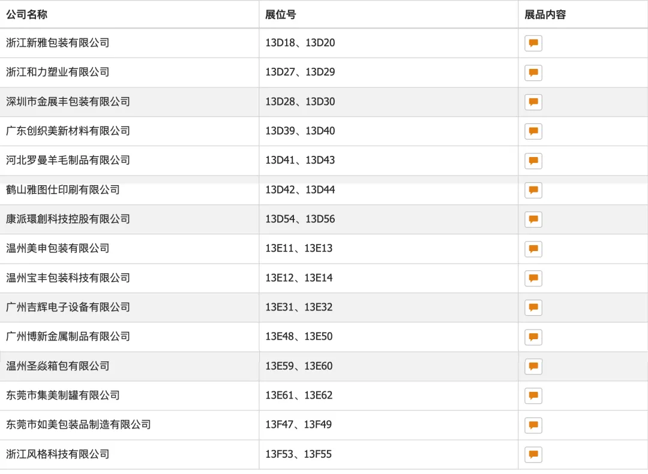This screenshot has height=474, width=648.
Task: Click booth number 13D28、13D30
Action: pyautogui.click(x=300, y=102)
